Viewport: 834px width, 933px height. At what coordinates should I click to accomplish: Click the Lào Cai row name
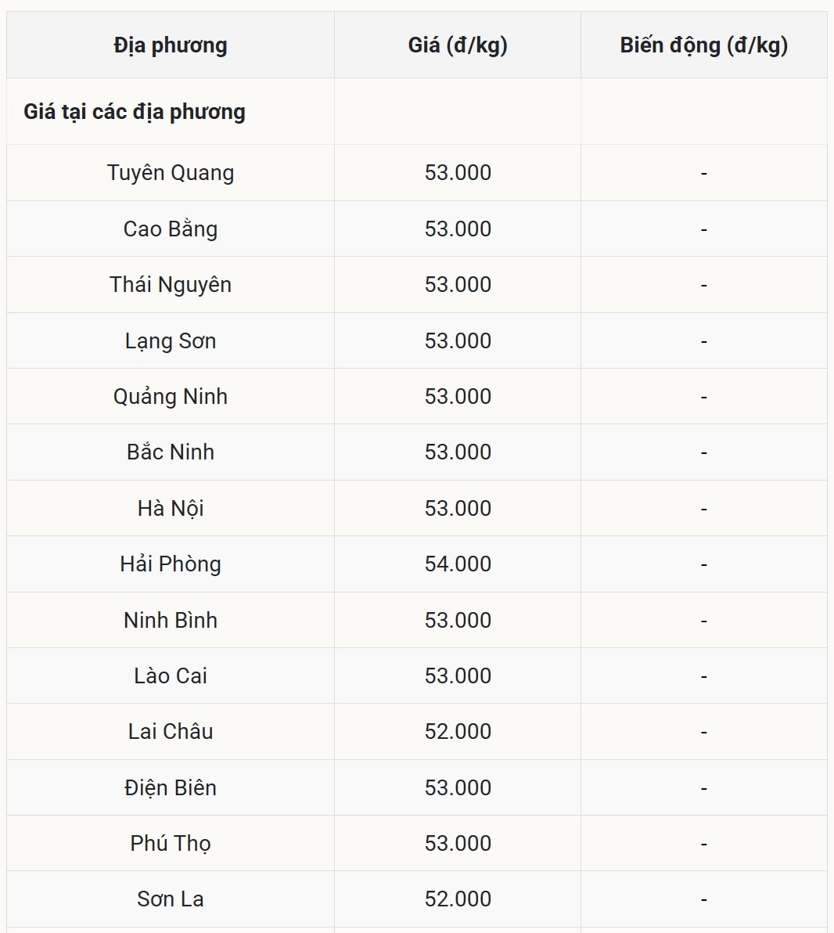(x=171, y=676)
